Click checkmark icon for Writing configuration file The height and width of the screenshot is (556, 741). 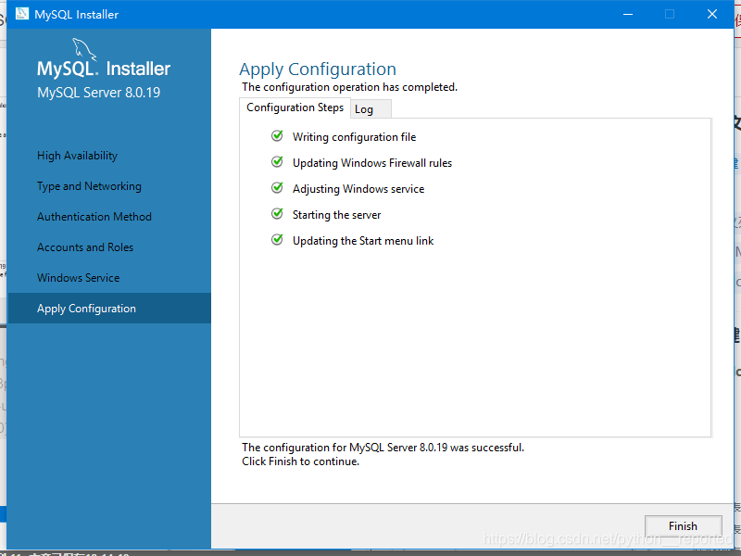click(277, 136)
